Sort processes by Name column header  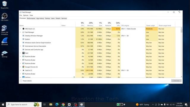coord(40,24)
